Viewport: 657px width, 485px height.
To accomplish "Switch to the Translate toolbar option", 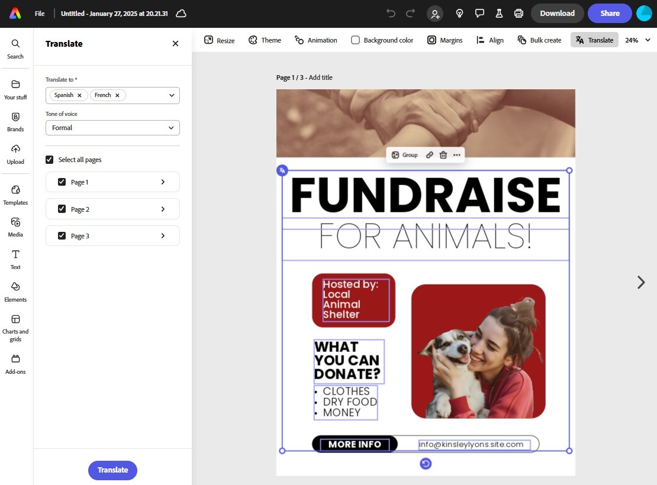I will coord(594,40).
